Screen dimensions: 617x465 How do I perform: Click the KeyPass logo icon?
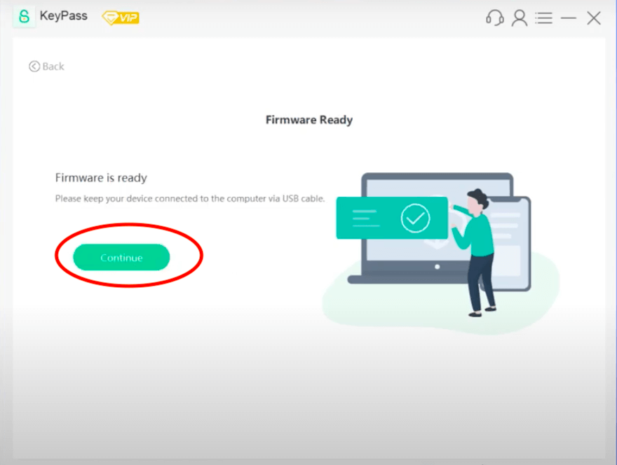[x=24, y=17]
